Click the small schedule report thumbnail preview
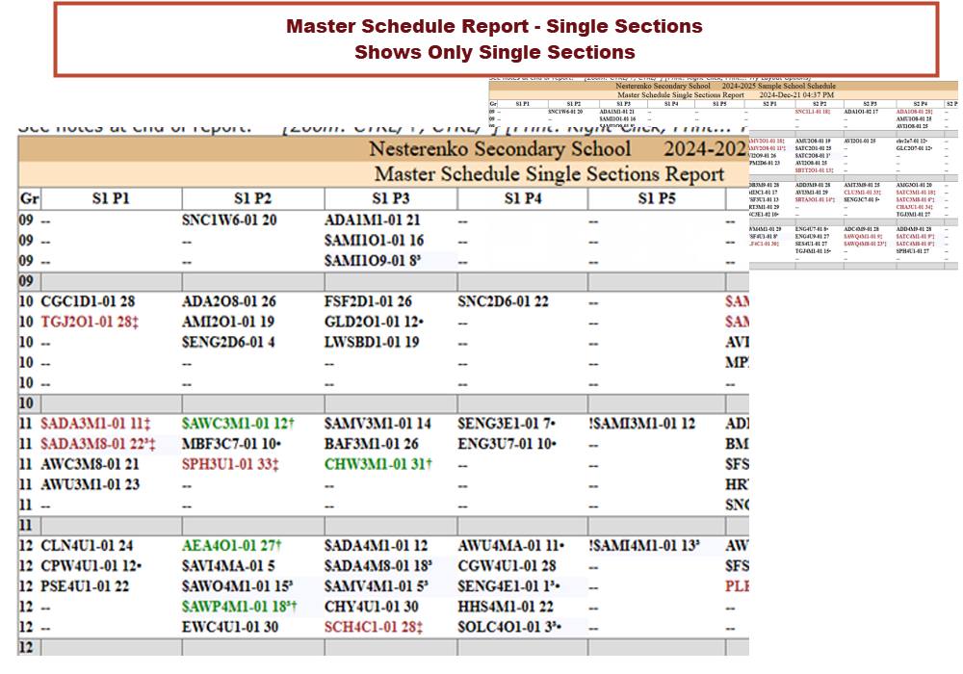 723,171
